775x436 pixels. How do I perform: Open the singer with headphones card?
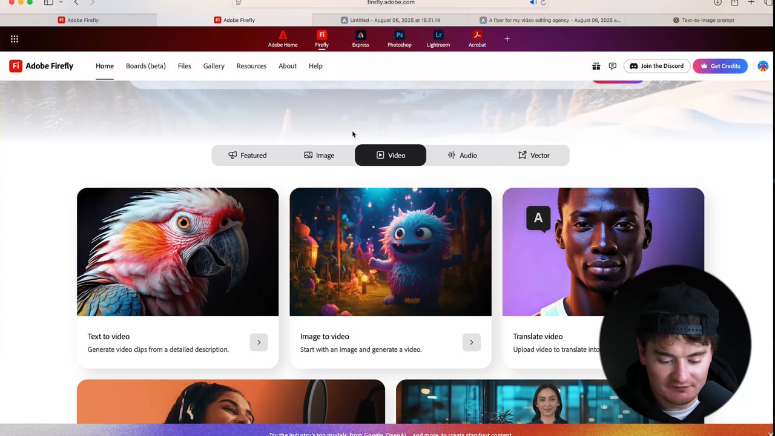pyautogui.click(x=231, y=401)
